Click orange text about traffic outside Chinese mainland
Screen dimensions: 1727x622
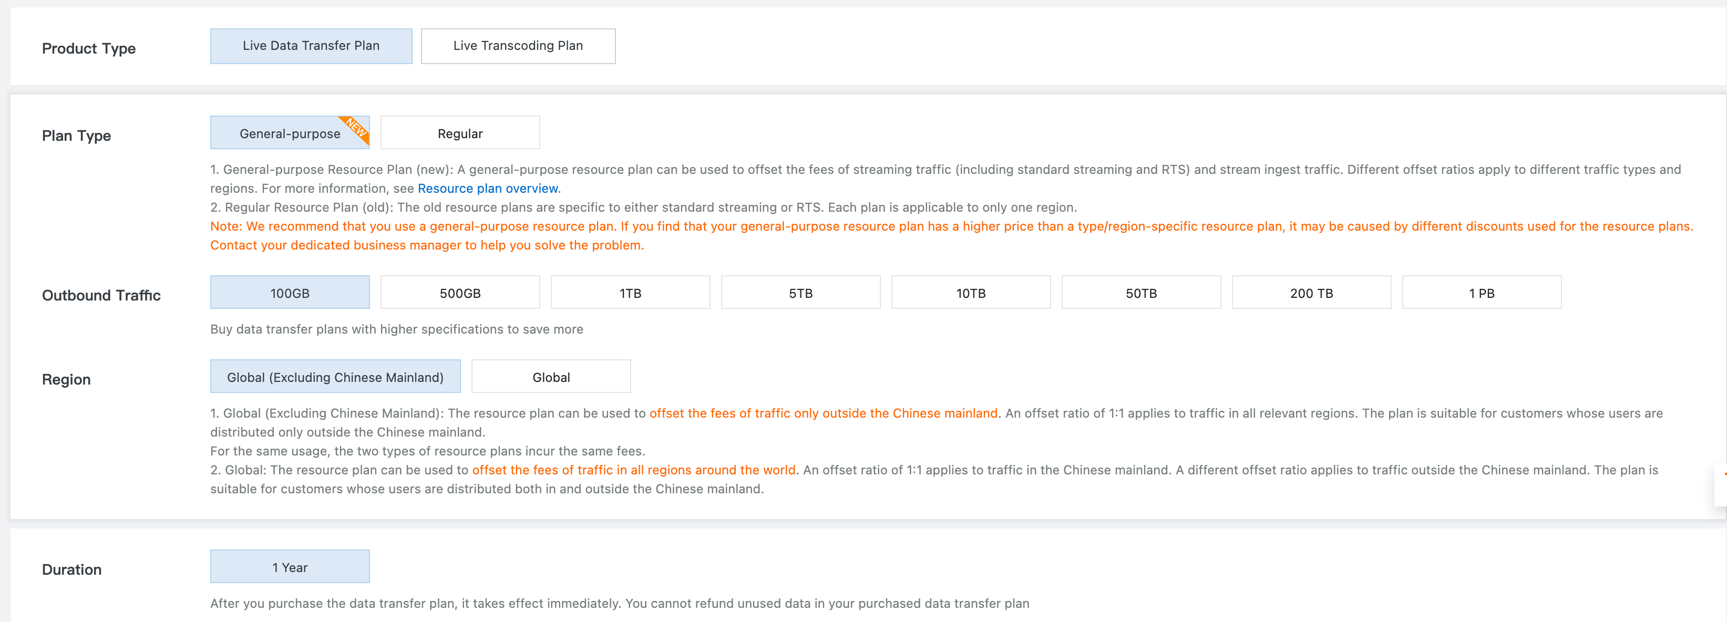coord(823,413)
